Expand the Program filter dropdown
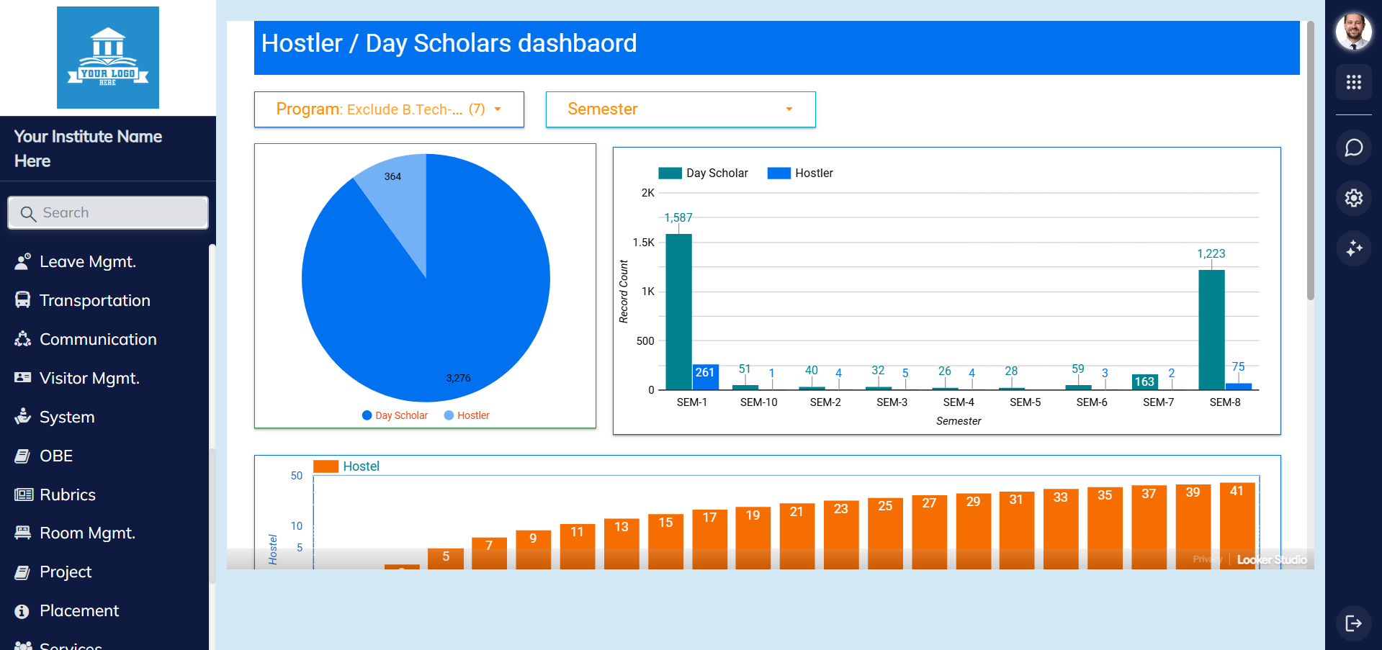 point(497,109)
